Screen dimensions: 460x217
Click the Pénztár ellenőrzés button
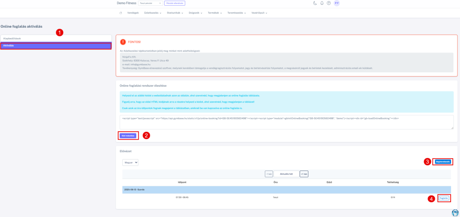(x=174, y=3)
